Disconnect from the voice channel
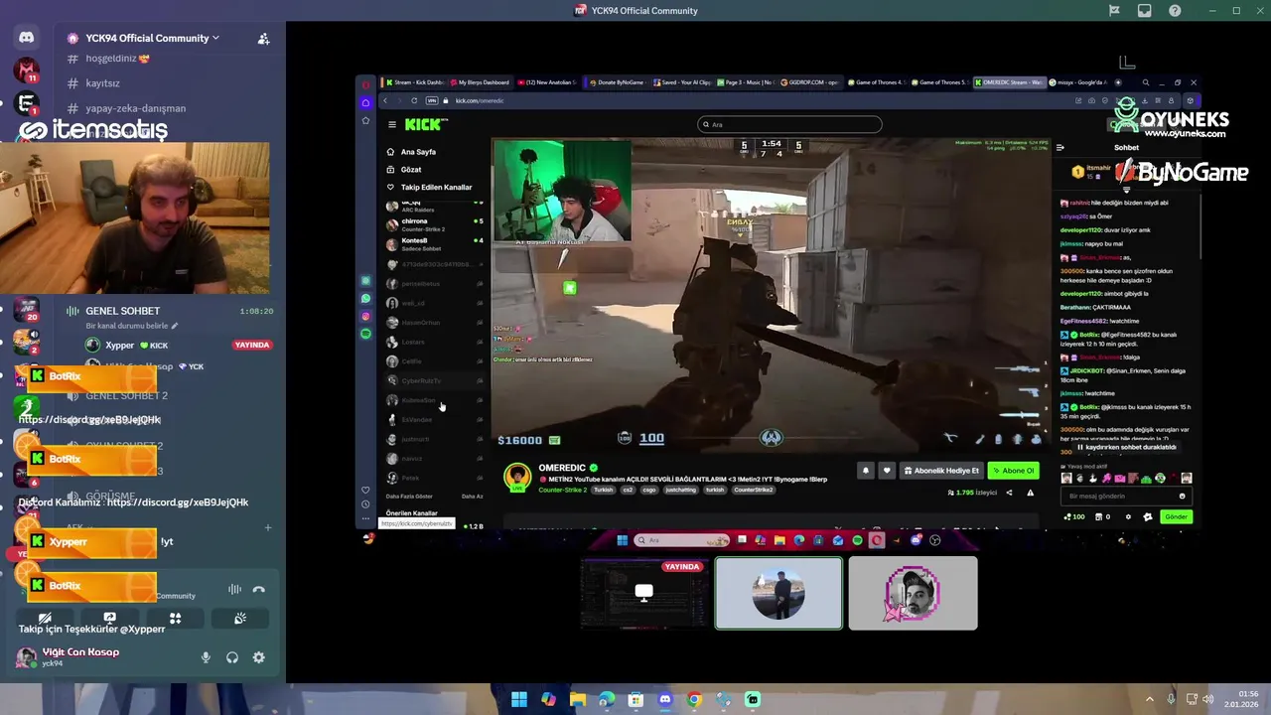 [259, 589]
